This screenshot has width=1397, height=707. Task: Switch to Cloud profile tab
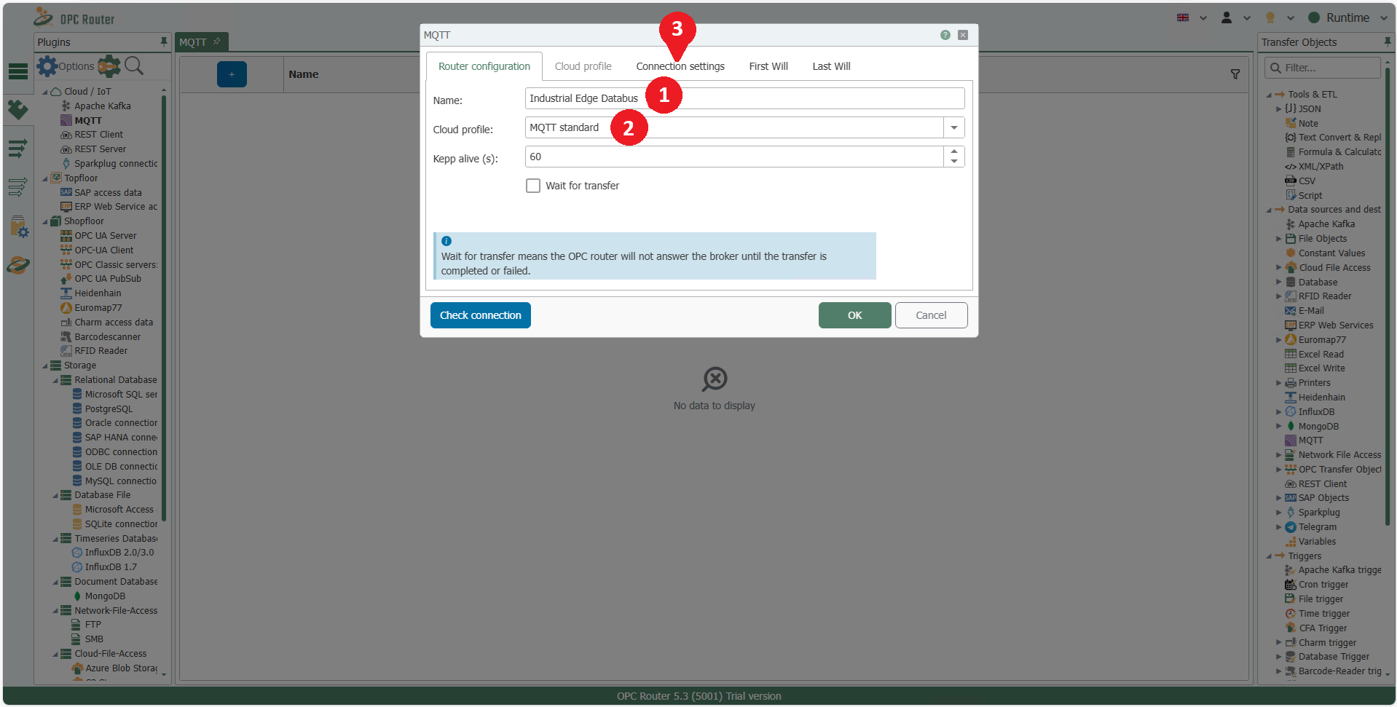583,66
